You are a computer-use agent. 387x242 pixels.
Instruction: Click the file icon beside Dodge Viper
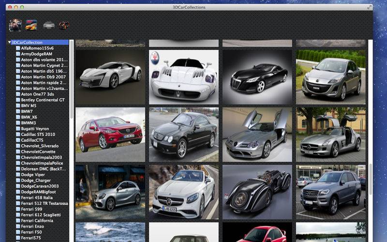click(x=18, y=175)
